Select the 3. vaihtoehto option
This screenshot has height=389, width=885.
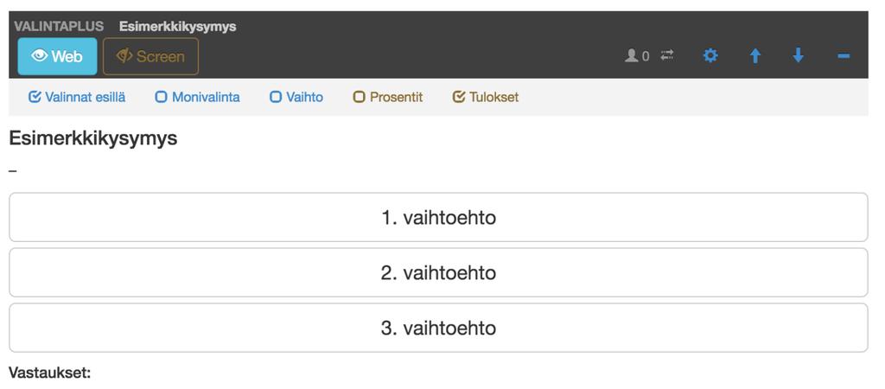(x=438, y=328)
